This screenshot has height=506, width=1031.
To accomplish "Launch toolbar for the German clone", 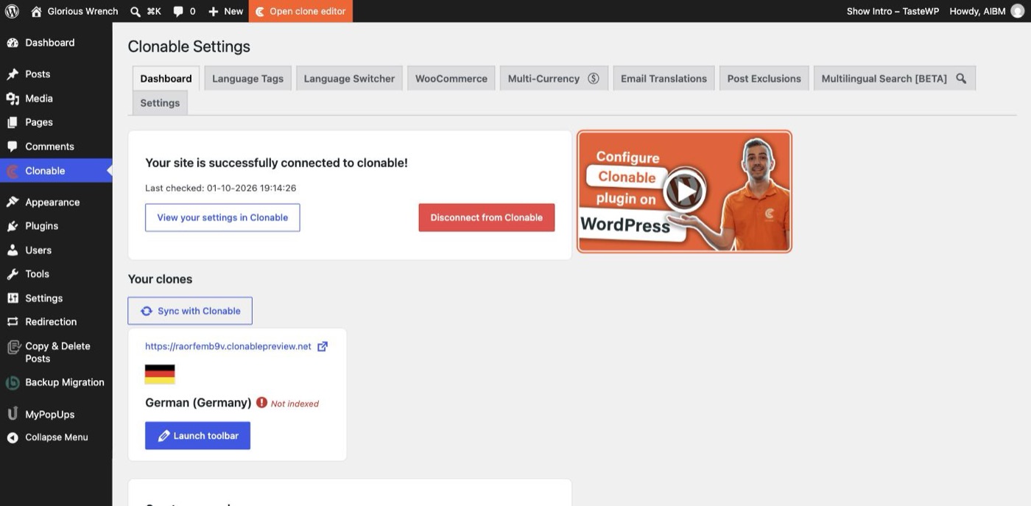I will pos(197,435).
